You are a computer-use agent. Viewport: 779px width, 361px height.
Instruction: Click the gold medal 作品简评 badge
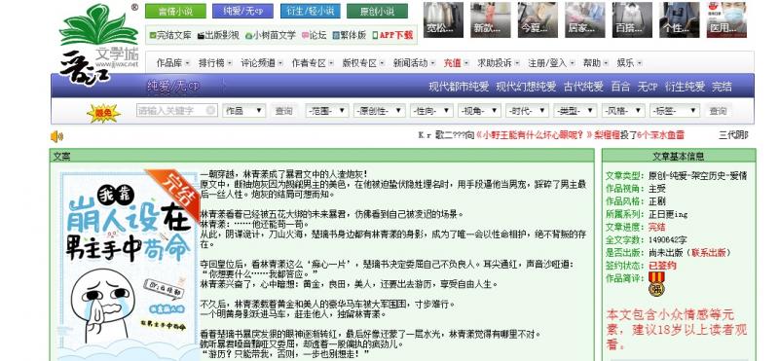(x=656, y=284)
